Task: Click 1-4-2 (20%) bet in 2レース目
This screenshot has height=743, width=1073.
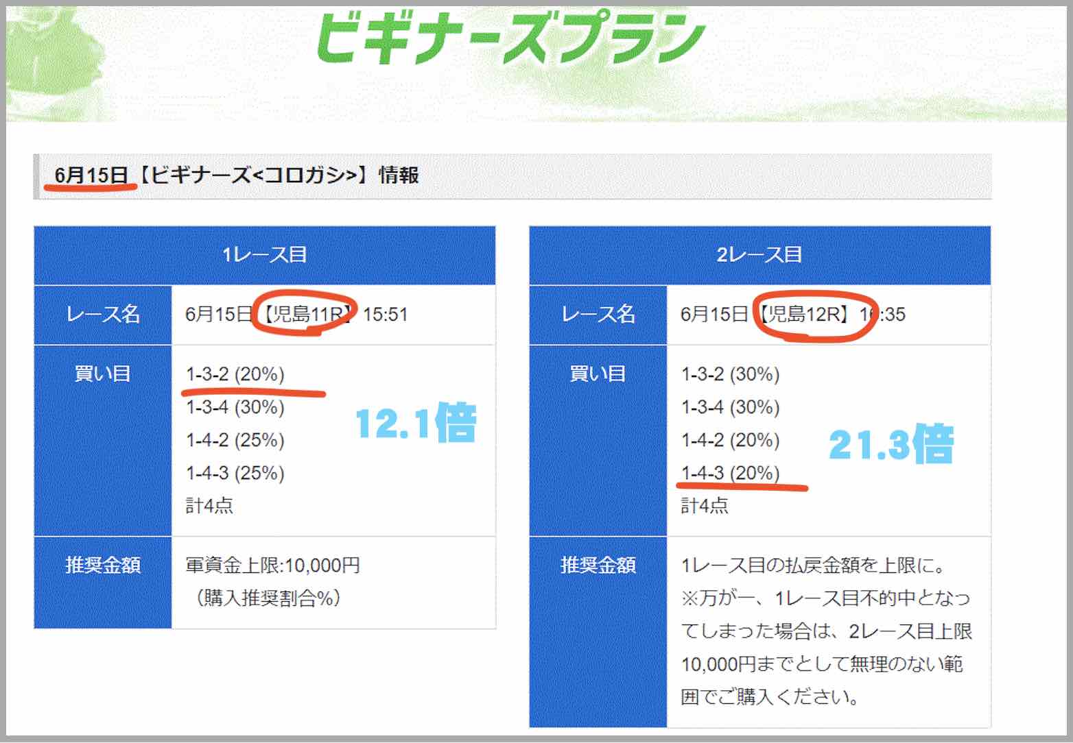Action: (731, 440)
